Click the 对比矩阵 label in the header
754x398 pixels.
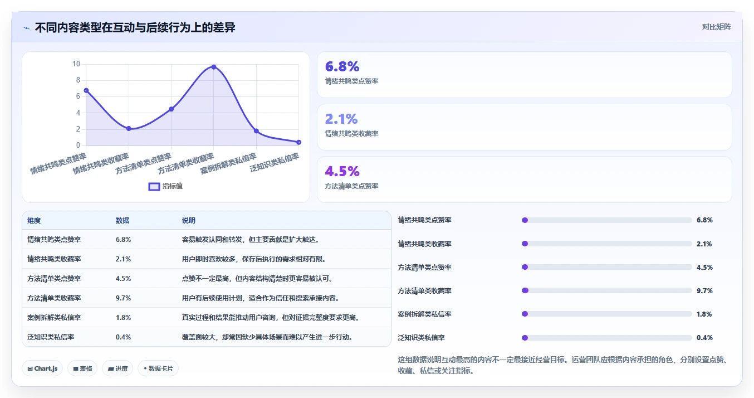[x=717, y=27]
